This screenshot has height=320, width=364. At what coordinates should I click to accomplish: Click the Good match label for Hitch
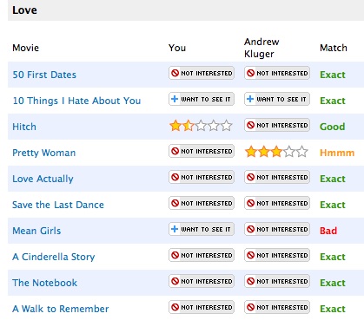(333, 127)
